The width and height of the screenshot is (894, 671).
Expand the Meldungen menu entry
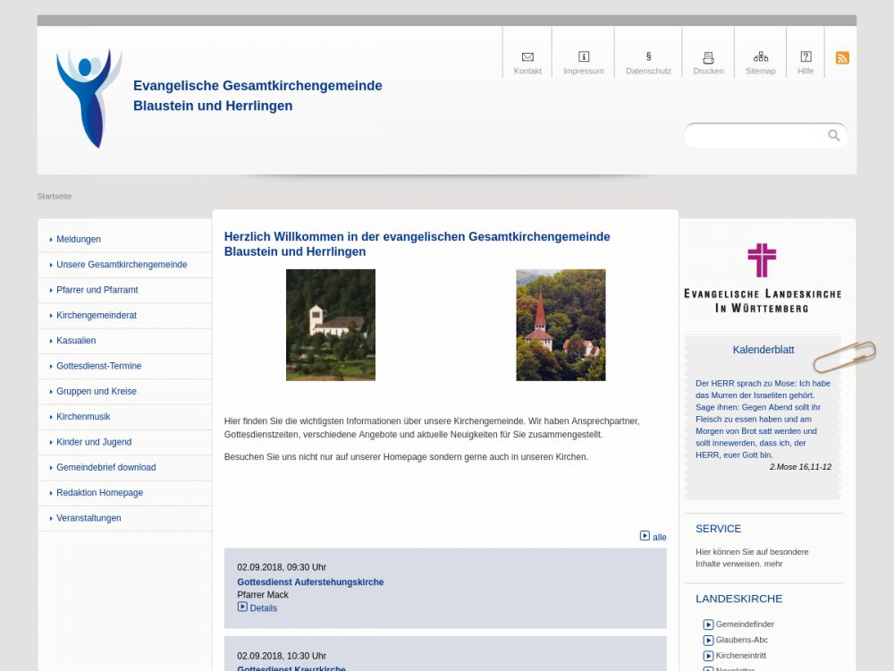[x=79, y=240]
